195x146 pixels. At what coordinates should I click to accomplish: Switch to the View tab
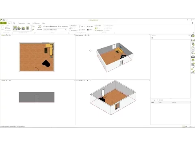tap(28, 23)
